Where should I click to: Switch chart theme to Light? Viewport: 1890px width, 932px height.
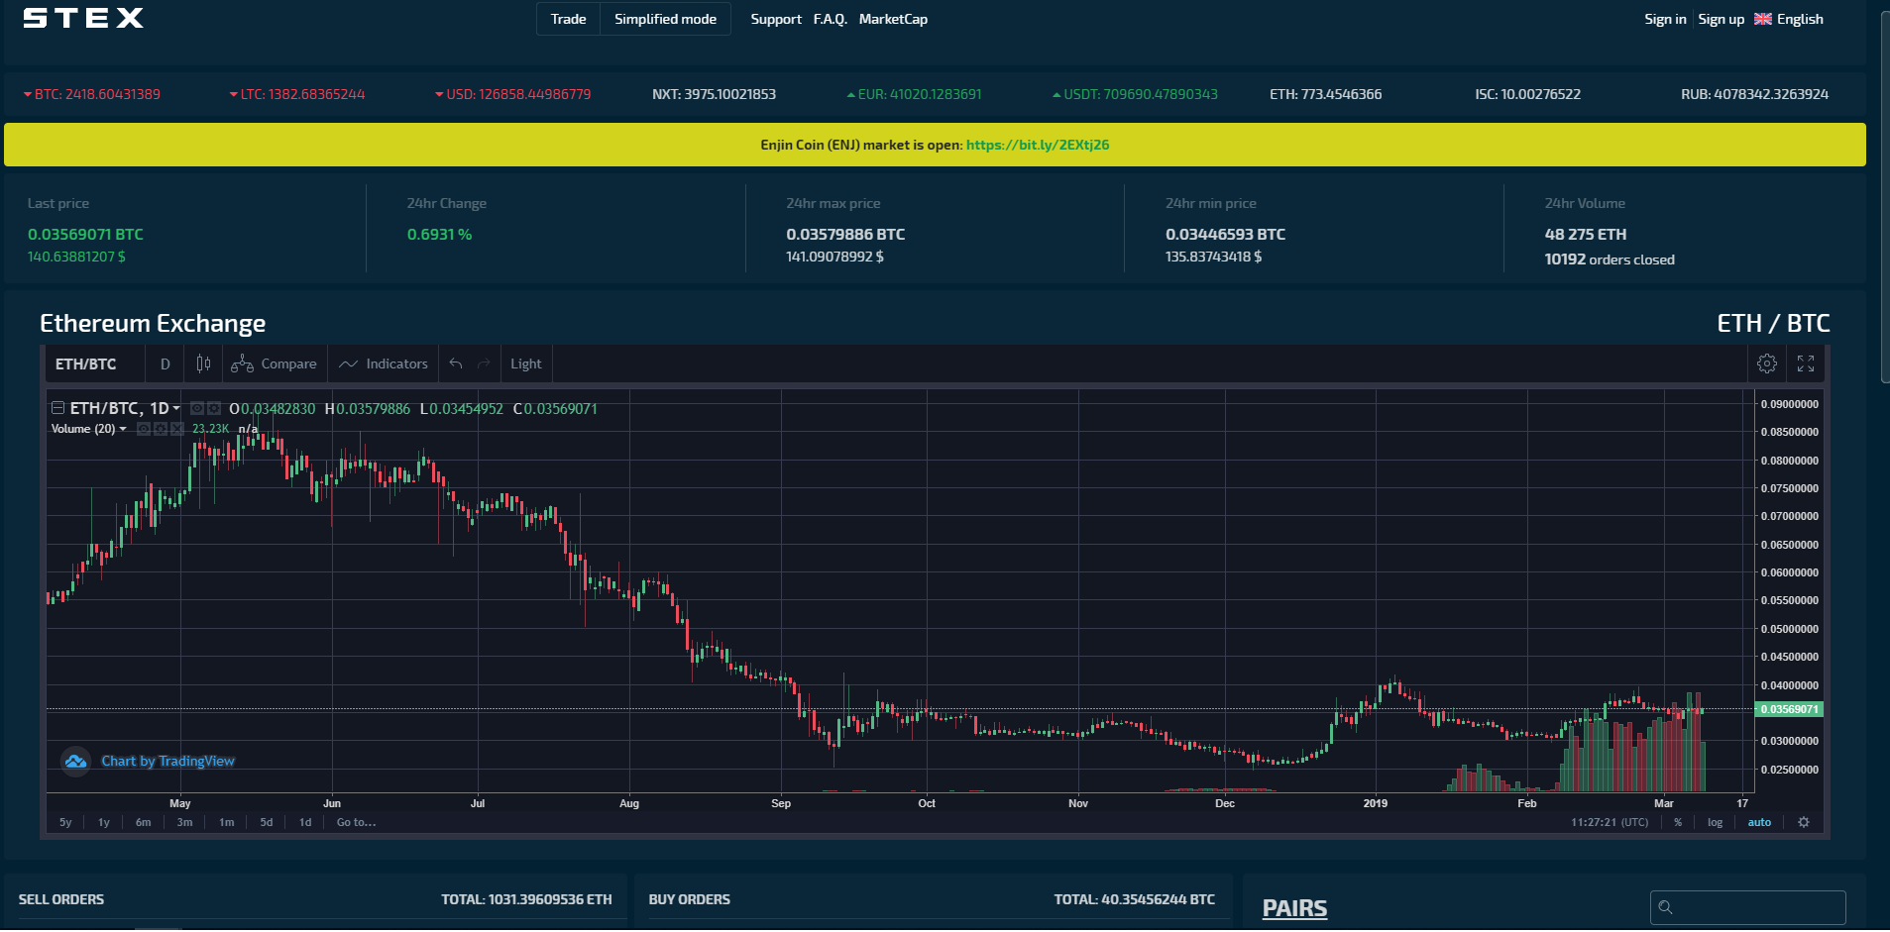526,363
